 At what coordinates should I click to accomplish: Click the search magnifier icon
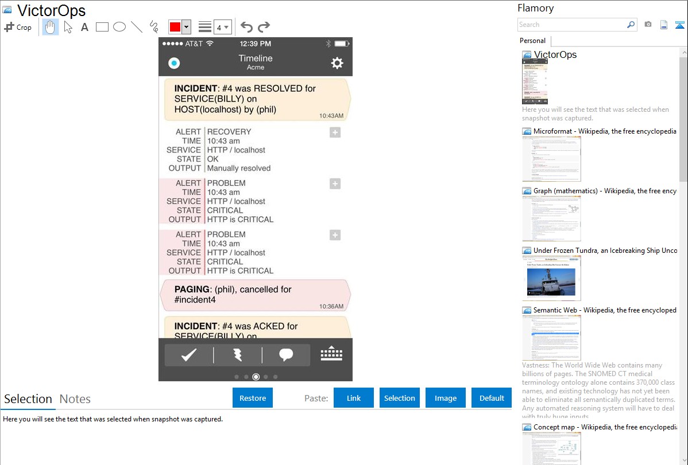(631, 25)
